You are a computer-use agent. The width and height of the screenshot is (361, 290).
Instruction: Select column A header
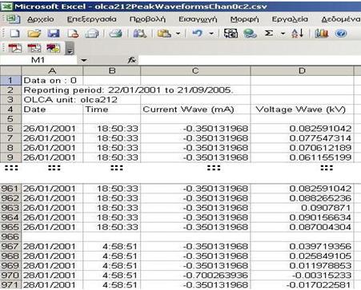52,71
